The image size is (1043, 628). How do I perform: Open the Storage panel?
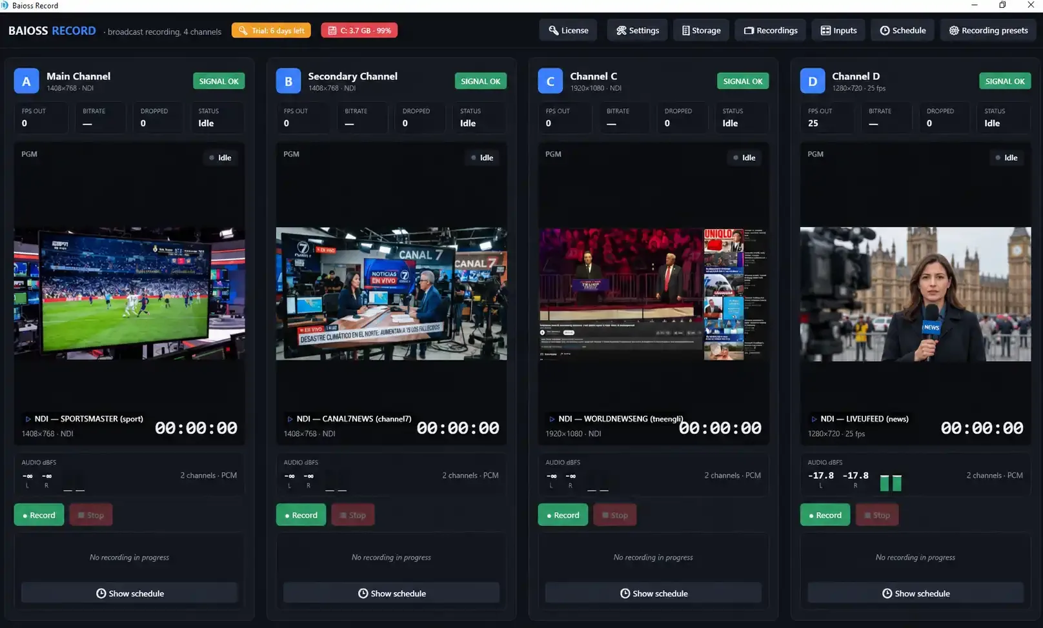tap(701, 30)
